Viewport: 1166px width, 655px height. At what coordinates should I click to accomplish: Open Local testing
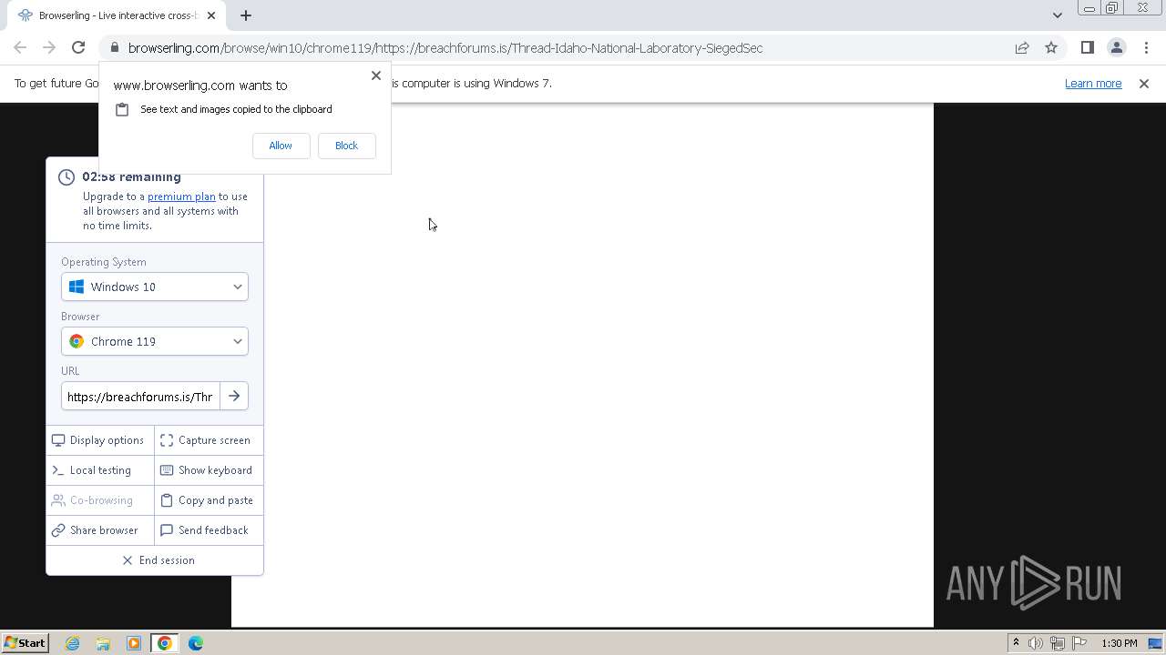tap(99, 470)
